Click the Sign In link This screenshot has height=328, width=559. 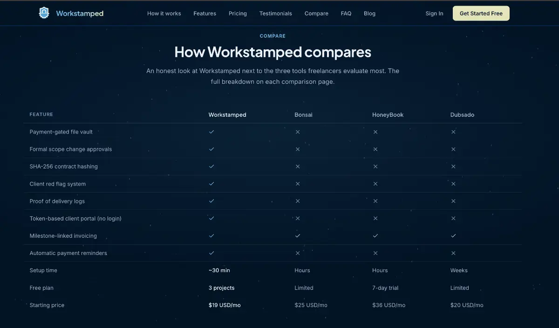click(434, 13)
